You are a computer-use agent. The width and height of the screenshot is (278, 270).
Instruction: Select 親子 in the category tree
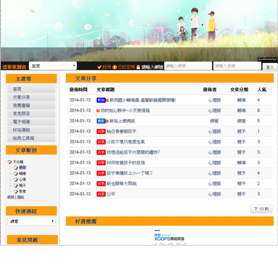[23, 185]
